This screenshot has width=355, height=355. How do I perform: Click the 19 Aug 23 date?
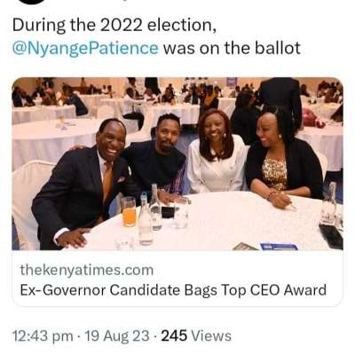click(x=117, y=335)
